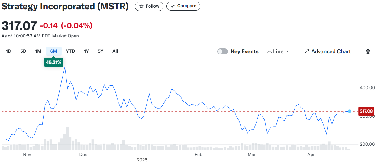The height and width of the screenshot is (163, 381).
Task: Toggle the Key Events switch
Action: pos(222,51)
